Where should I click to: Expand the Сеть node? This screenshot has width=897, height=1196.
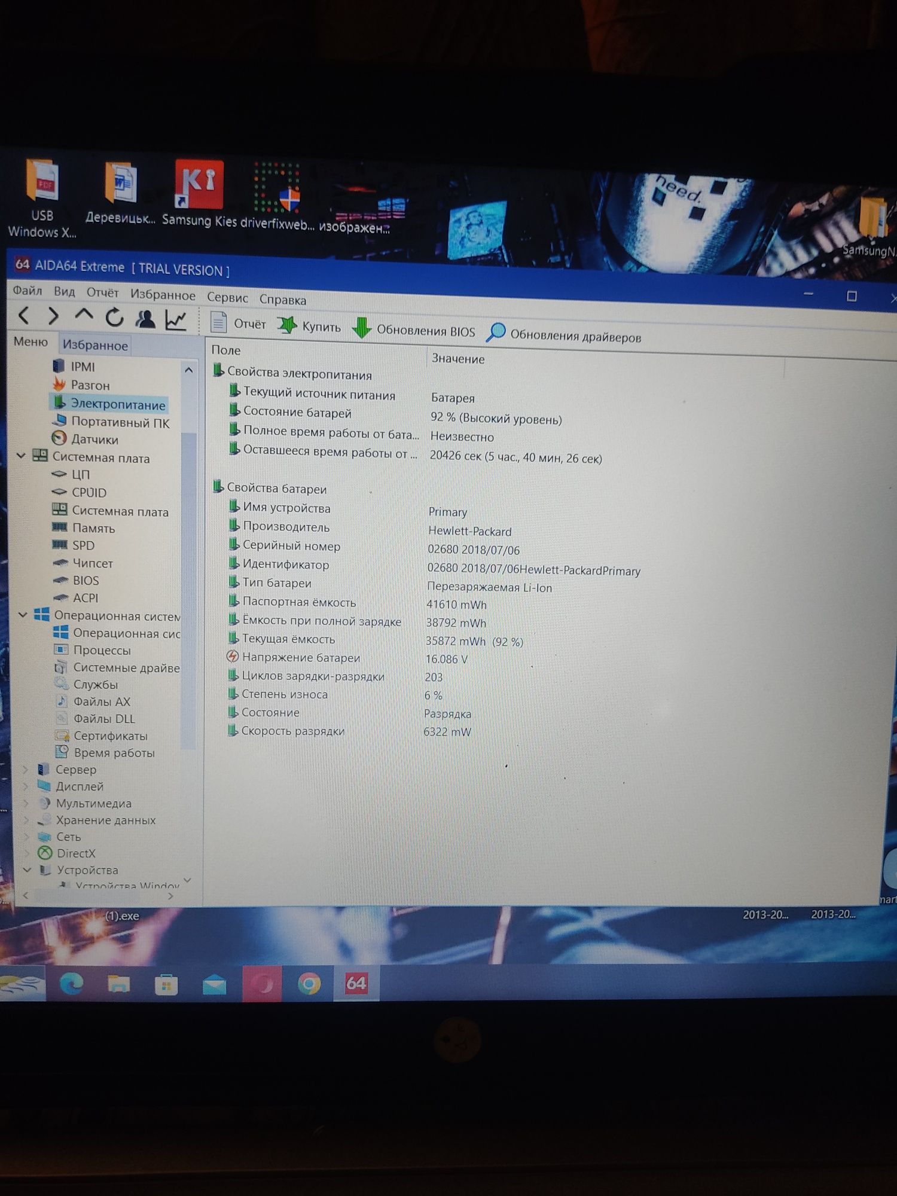point(26,837)
